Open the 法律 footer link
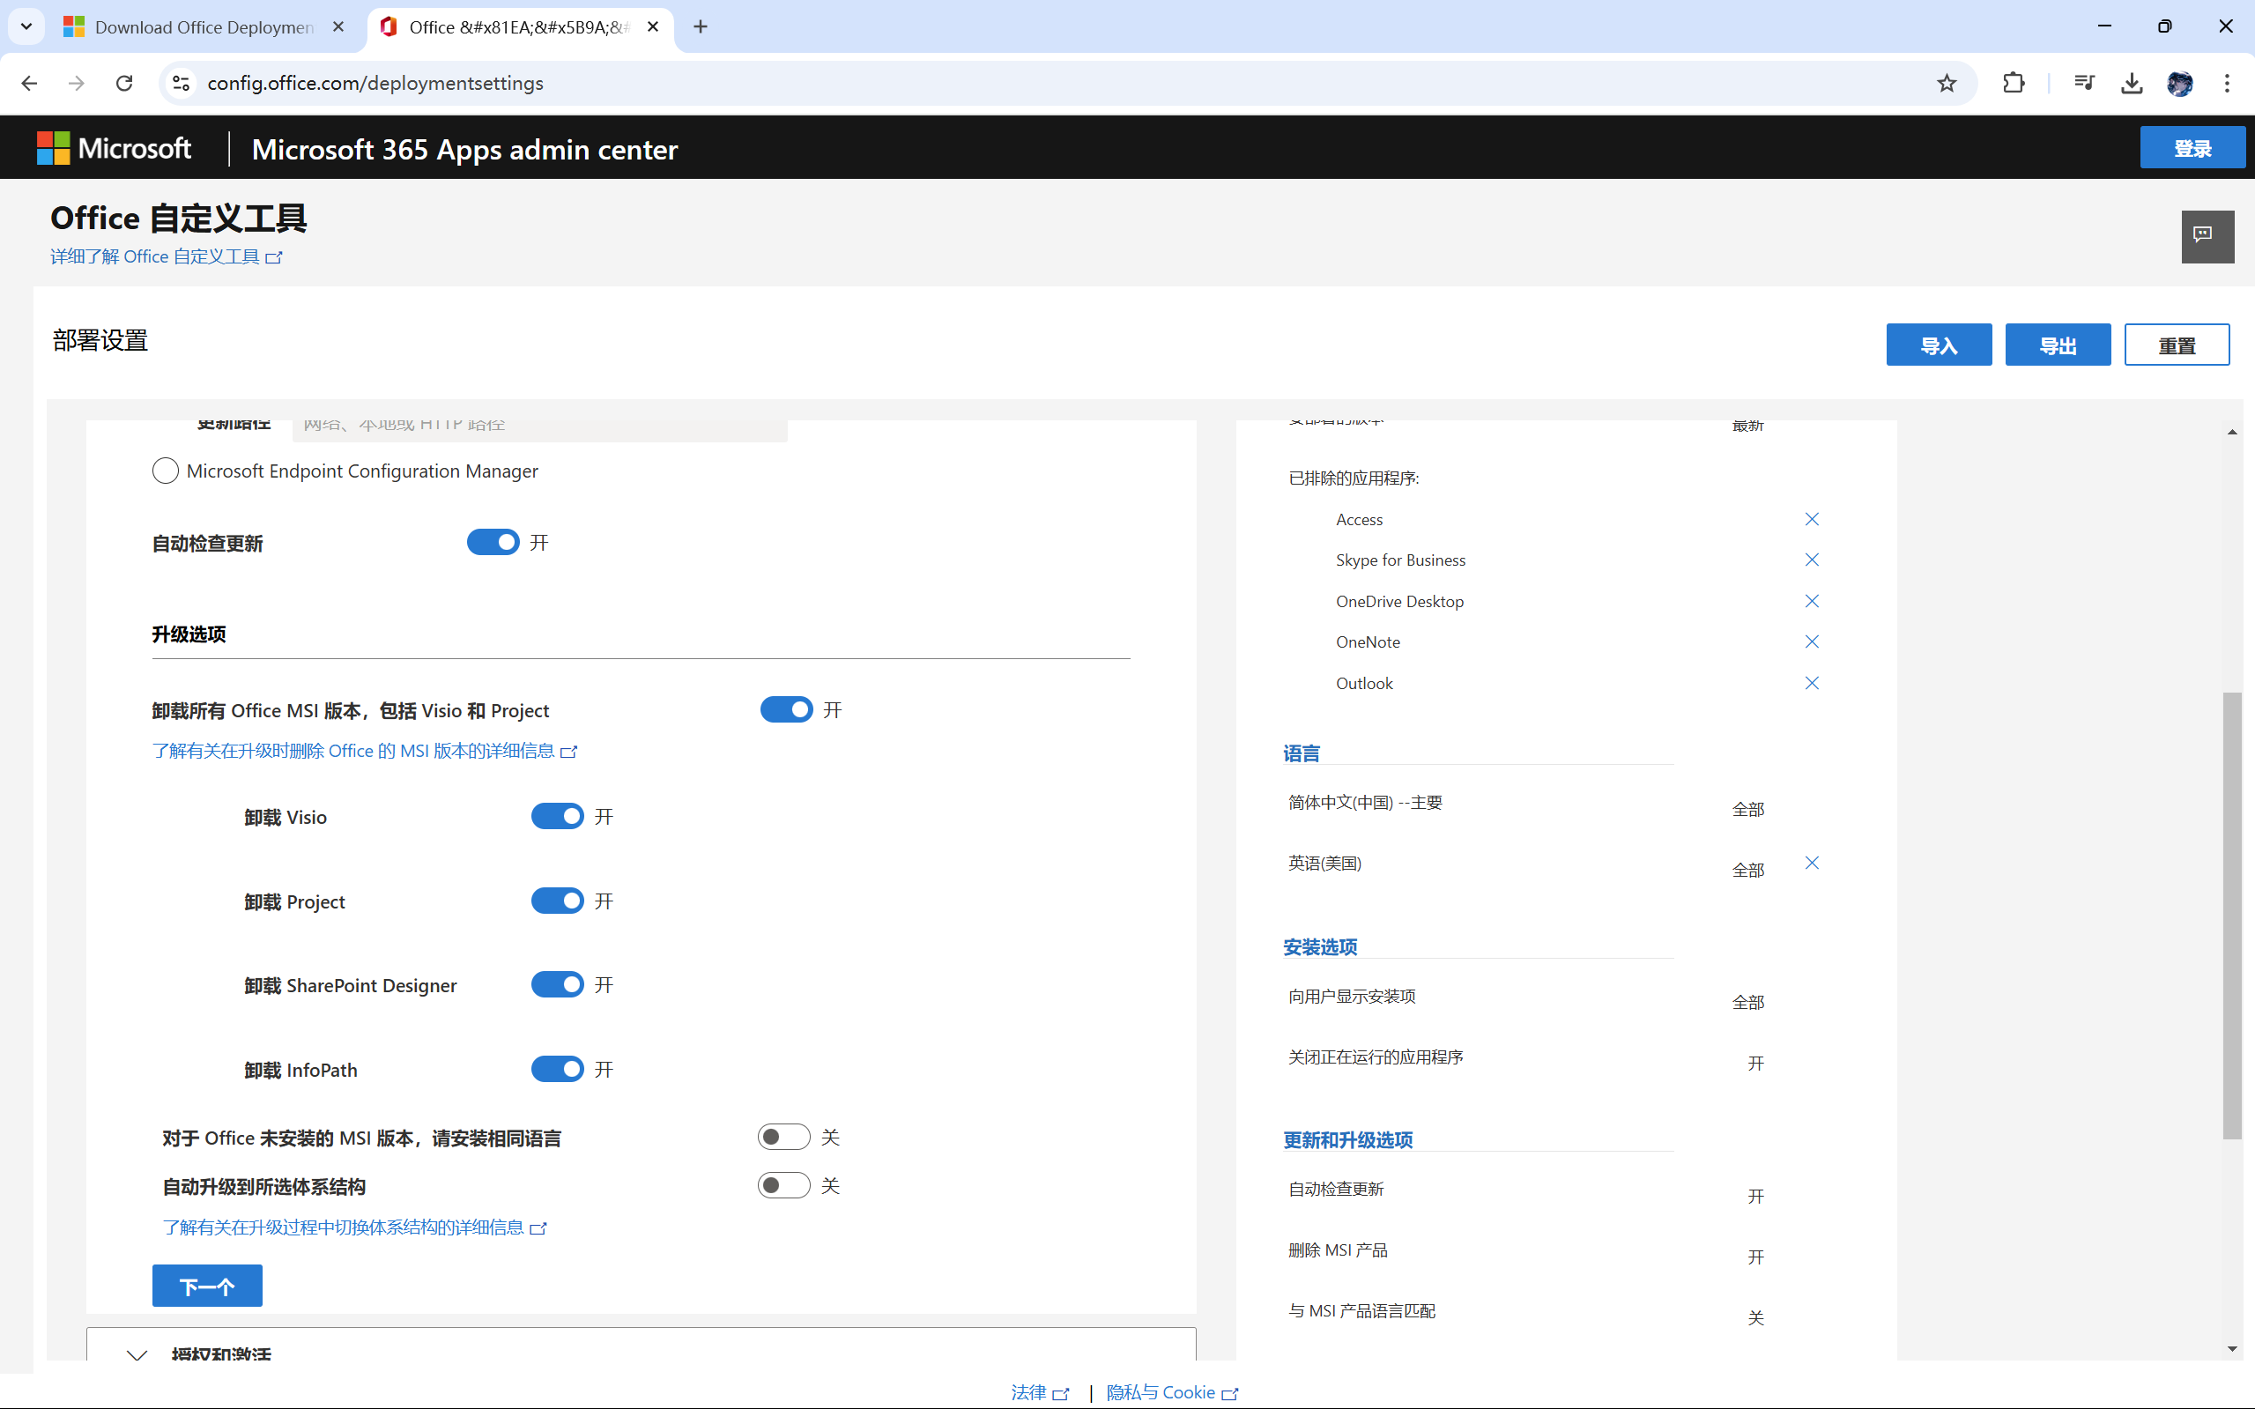 pyautogui.click(x=1039, y=1392)
